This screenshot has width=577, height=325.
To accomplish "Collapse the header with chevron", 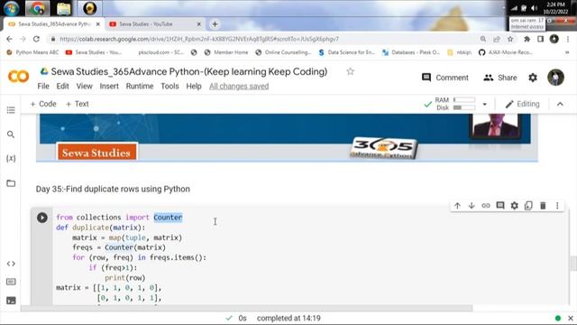I will (560, 105).
